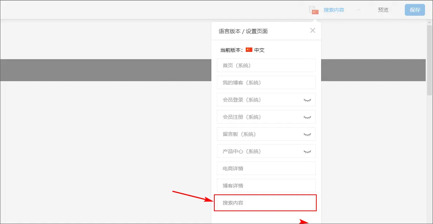Select the 产品中心（系统） page entry
The height and width of the screenshot is (224, 433).
tap(256, 151)
